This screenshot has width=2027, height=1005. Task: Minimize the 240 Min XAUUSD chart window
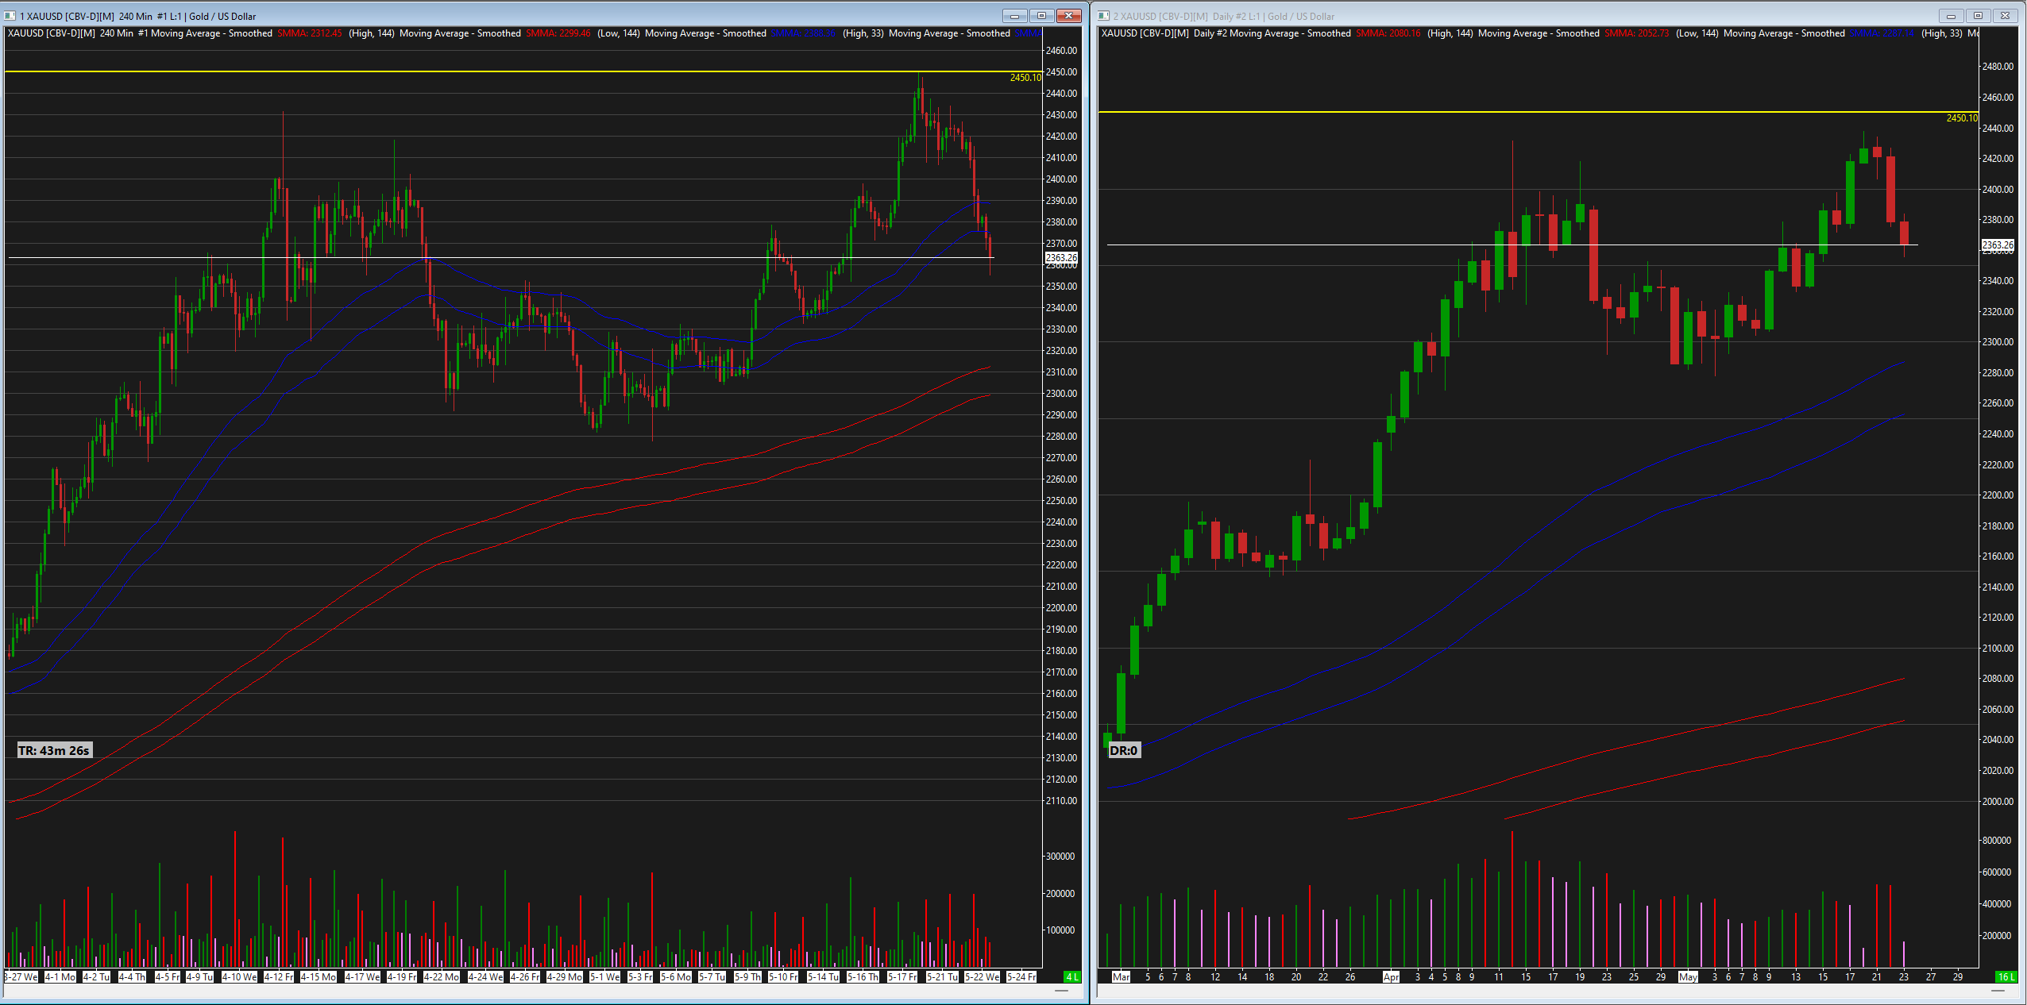(x=1014, y=16)
